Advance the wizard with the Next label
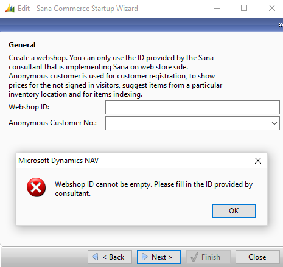This screenshot has width=283, height=267. (x=162, y=257)
